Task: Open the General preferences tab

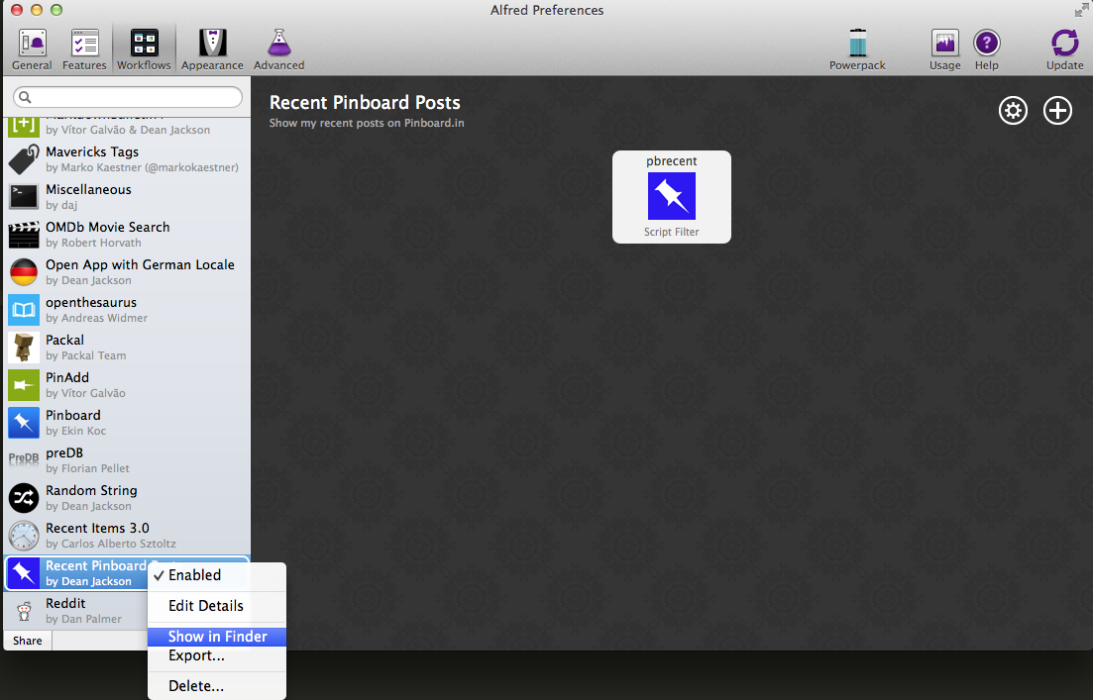Action: pos(32,50)
